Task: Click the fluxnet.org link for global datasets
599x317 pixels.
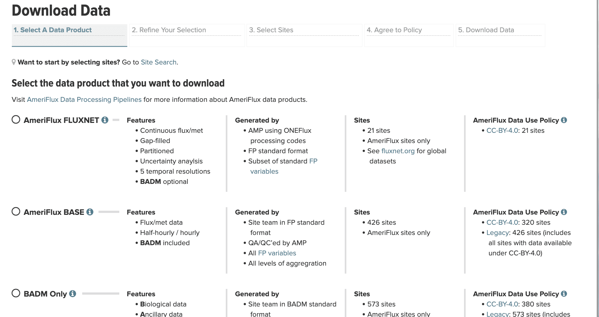Action: (398, 151)
